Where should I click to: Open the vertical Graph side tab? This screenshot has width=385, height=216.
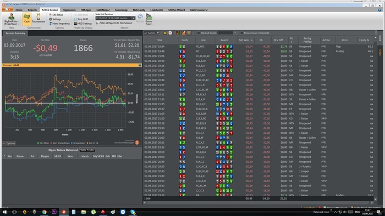[380, 52]
